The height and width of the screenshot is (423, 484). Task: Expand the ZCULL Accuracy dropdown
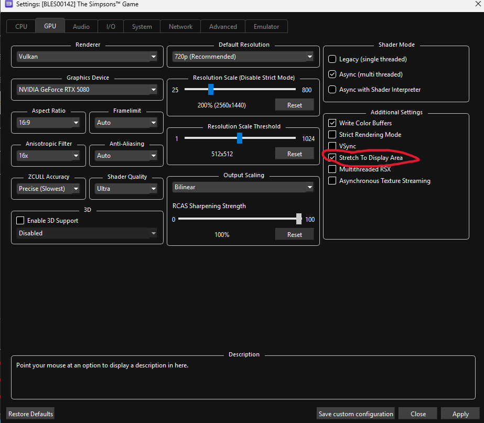pyautogui.click(x=48, y=189)
